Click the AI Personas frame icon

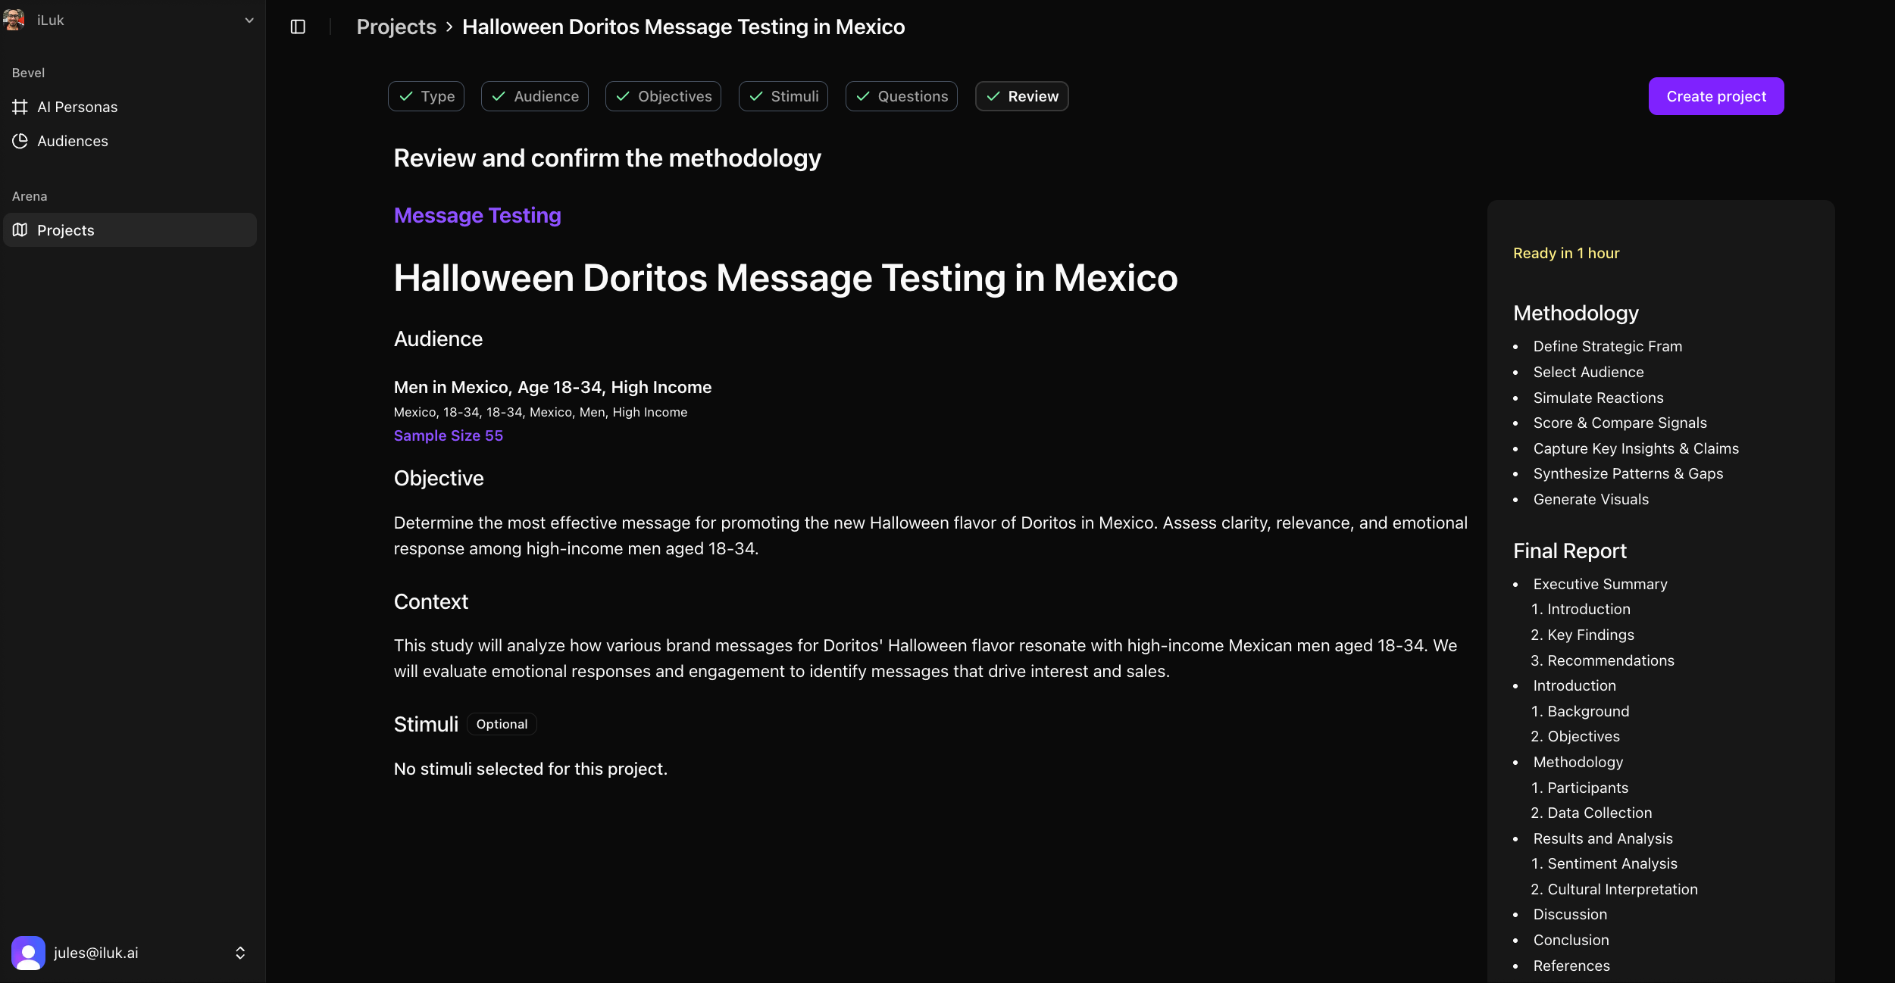pyautogui.click(x=20, y=107)
